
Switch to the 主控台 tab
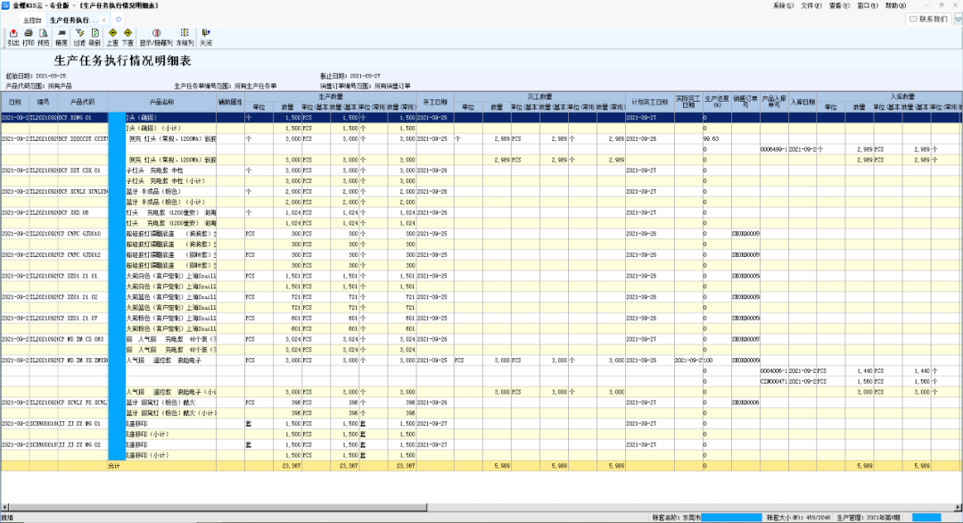32,21
